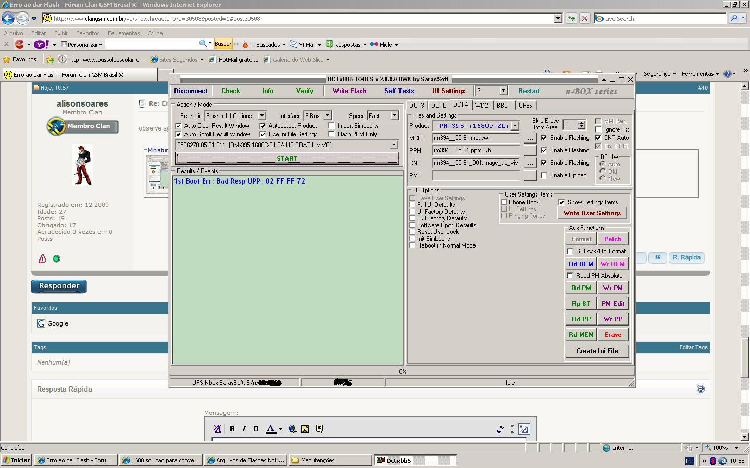Click the IE forward navigation arrow
Viewport: 750px width, 468px height.
coord(22,18)
